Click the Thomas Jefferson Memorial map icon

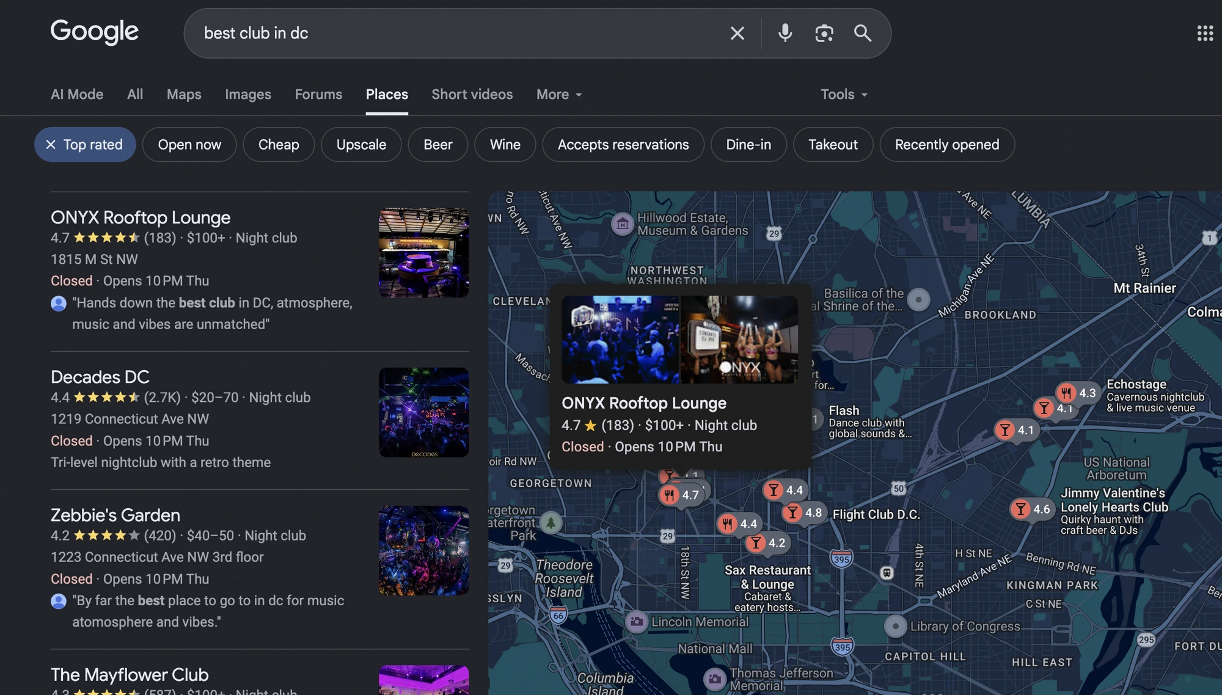click(x=714, y=679)
